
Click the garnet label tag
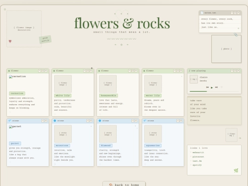[x=15, y=143]
